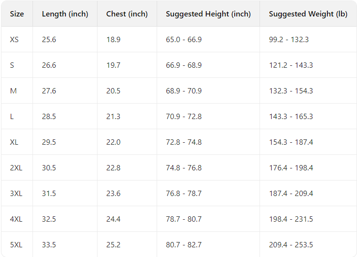The height and width of the screenshot is (257, 357).
Task: Click chest value 23.6
Action: (114, 194)
